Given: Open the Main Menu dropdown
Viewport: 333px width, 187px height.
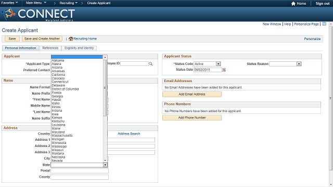Looking at the screenshot, I should (36, 3).
